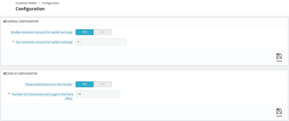Click the 'Number of transactions per page' label
The image size is (289, 121).
click(x=43, y=96)
